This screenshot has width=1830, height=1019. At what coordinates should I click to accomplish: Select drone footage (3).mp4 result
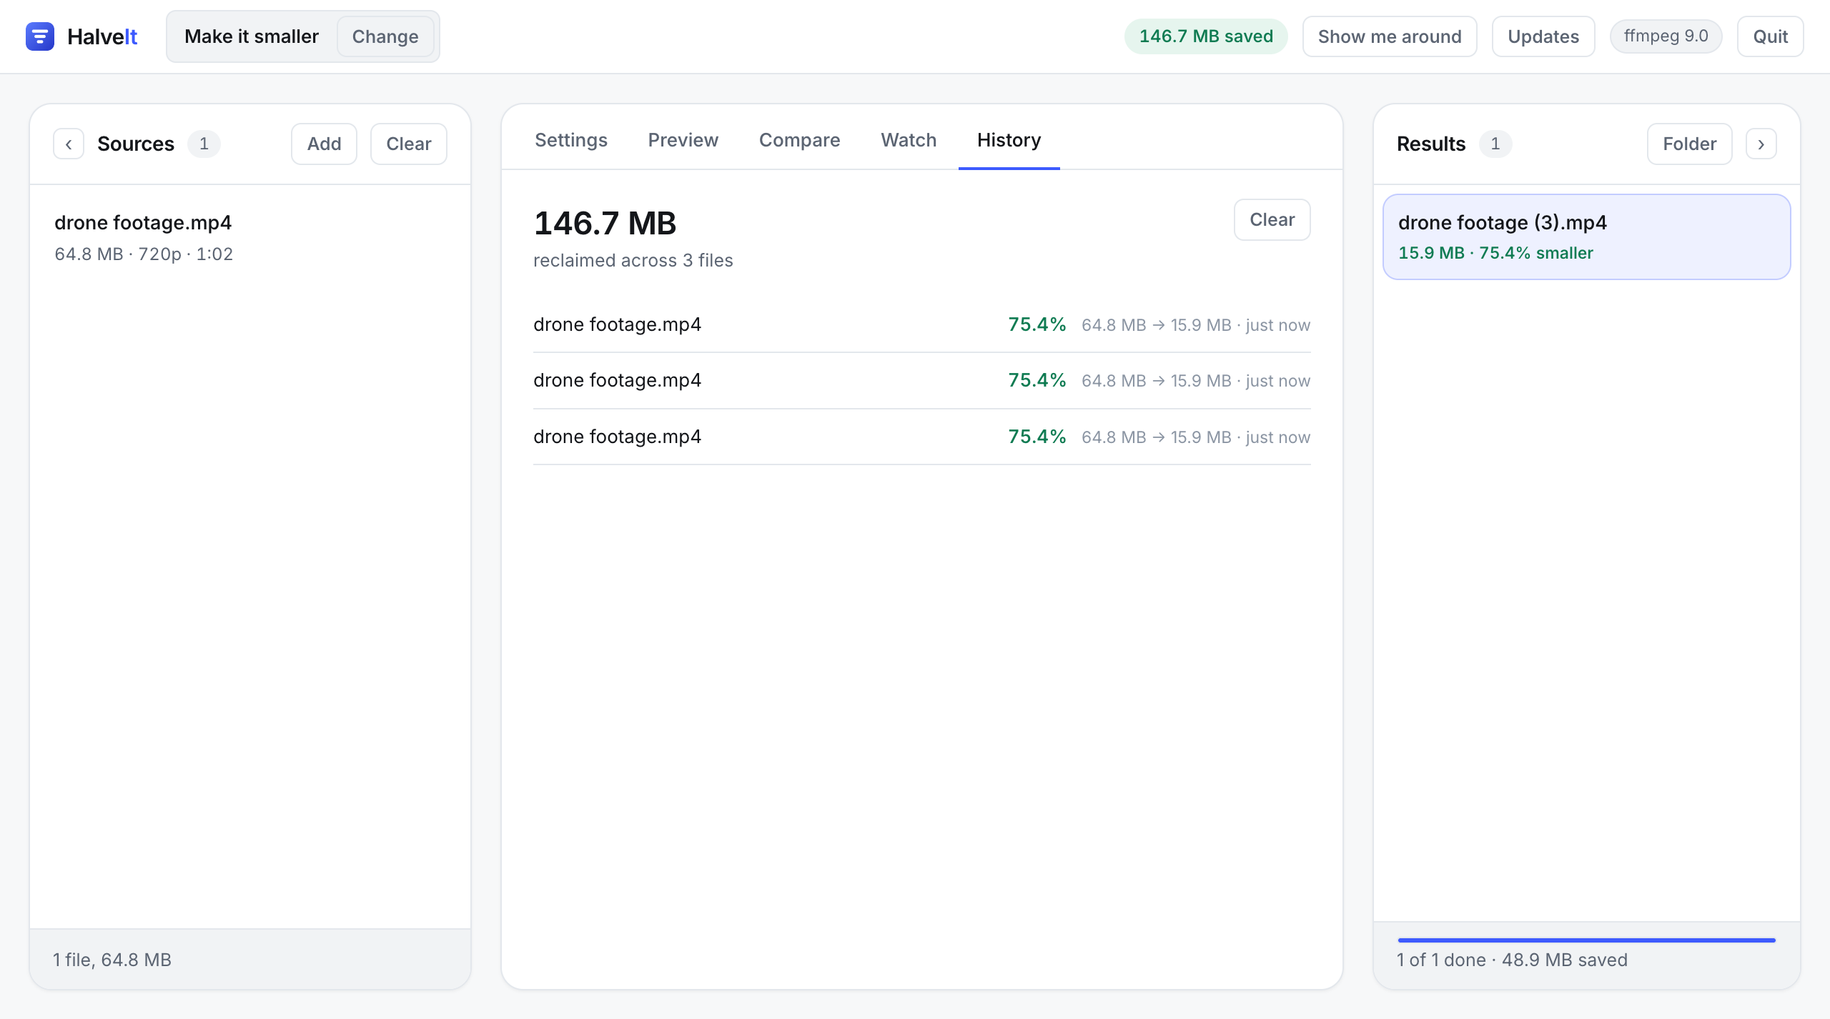[1586, 237]
